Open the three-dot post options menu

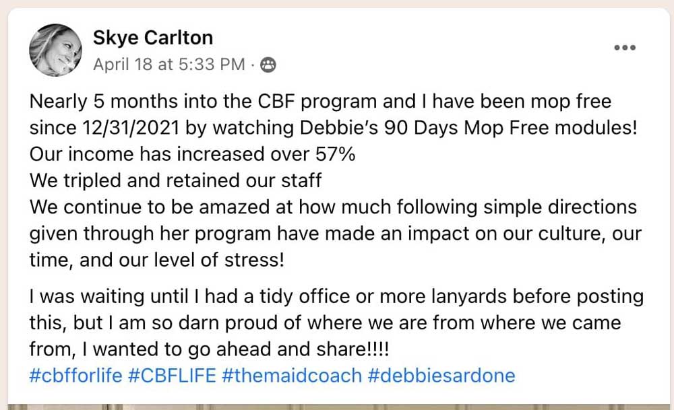[625, 47]
